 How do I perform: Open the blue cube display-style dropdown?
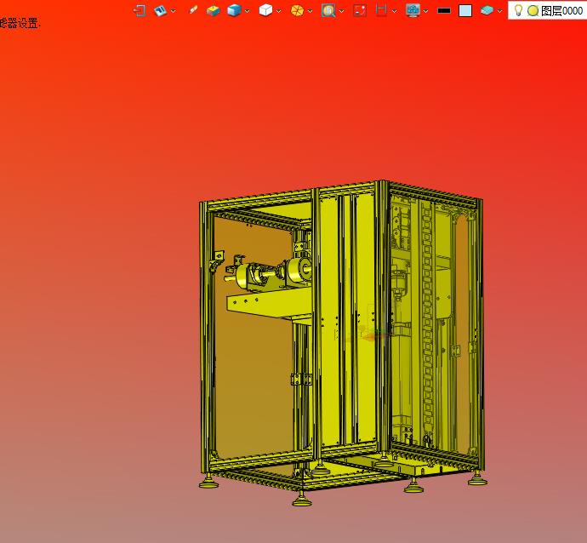click(x=247, y=11)
